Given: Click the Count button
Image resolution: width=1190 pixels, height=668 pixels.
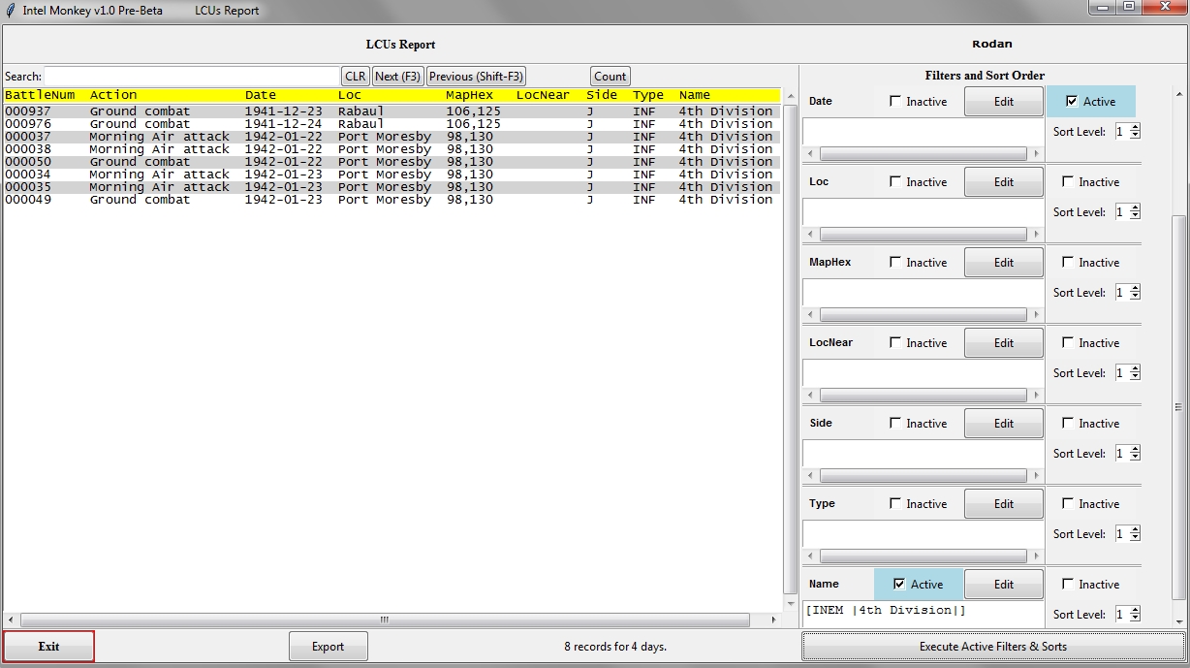Looking at the screenshot, I should [x=610, y=76].
